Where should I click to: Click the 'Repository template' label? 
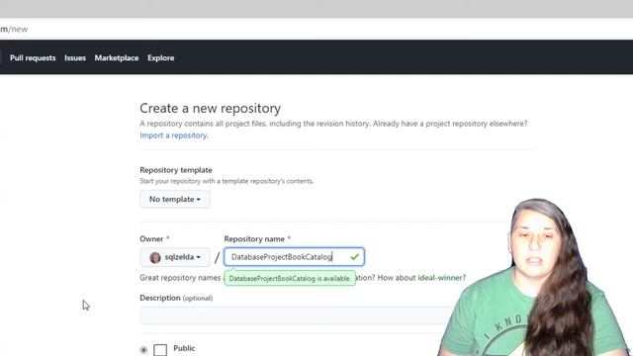pyautogui.click(x=176, y=170)
